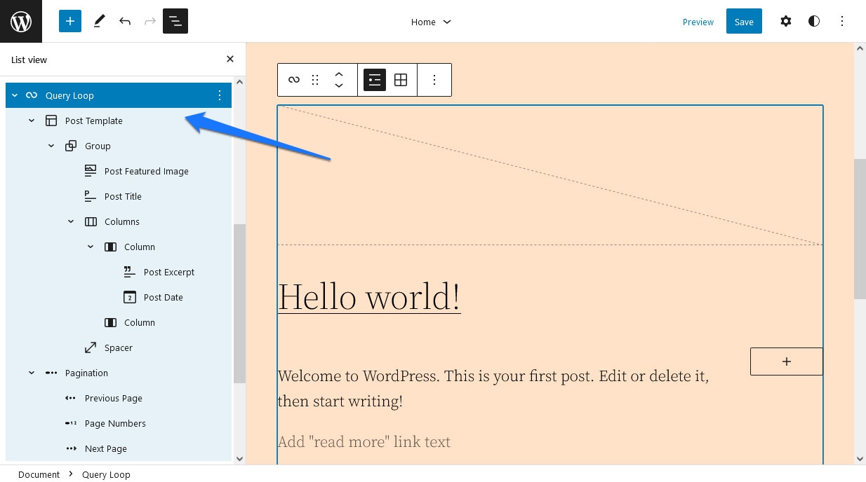Click the Redo arrow in the top toolbar

click(x=149, y=21)
